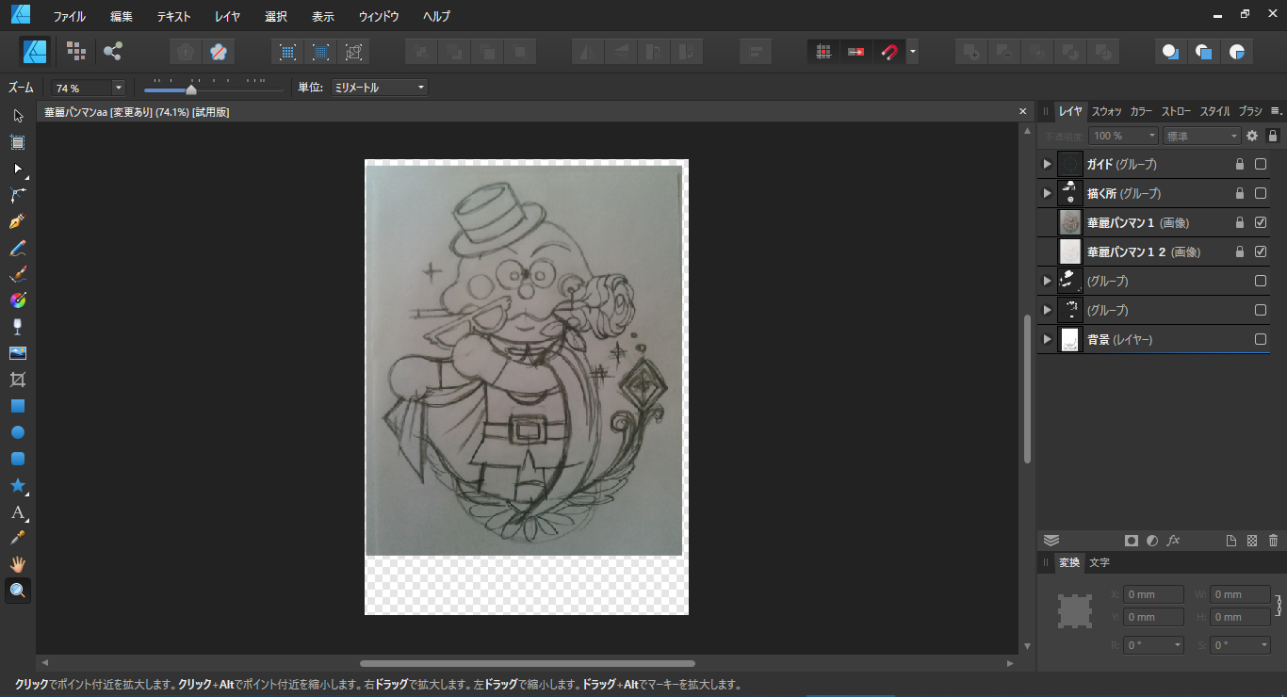Click the W width input field

point(1240,594)
